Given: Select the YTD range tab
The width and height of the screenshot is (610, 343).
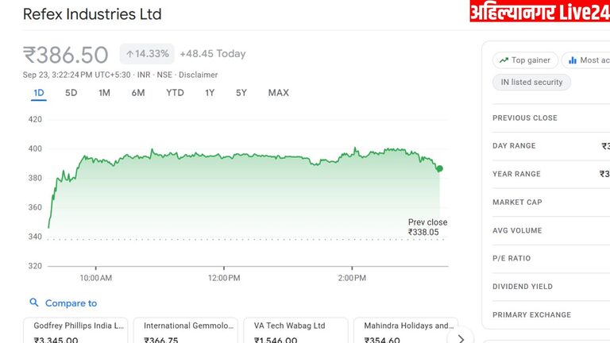Looking at the screenshot, I should click(x=175, y=93).
